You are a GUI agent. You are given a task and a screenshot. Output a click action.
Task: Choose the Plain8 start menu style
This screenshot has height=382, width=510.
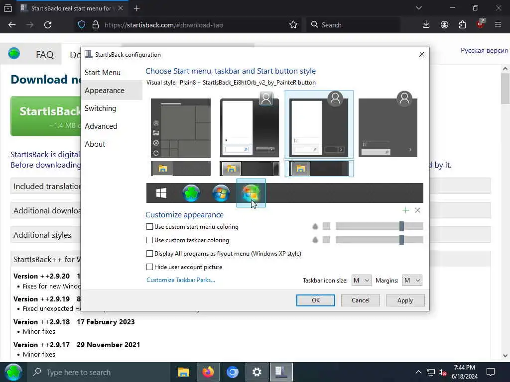coord(319,124)
